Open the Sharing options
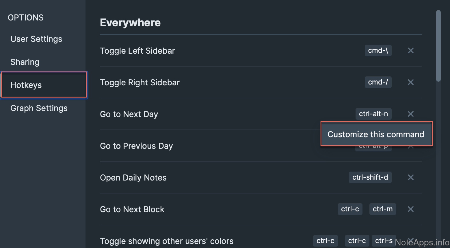Image resolution: width=450 pixels, height=248 pixels. (25, 62)
